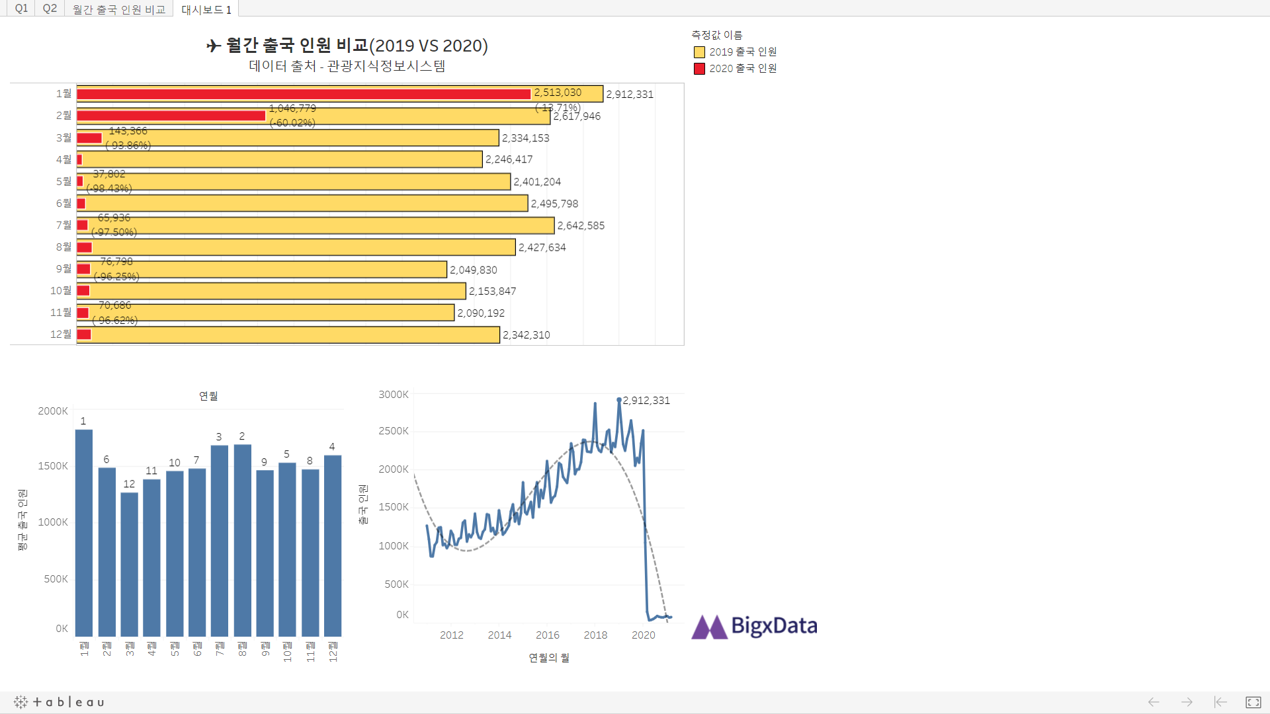Select yellow 2019 출국 인원 legend swatch
Viewport: 1270px width, 714px height.
[699, 52]
